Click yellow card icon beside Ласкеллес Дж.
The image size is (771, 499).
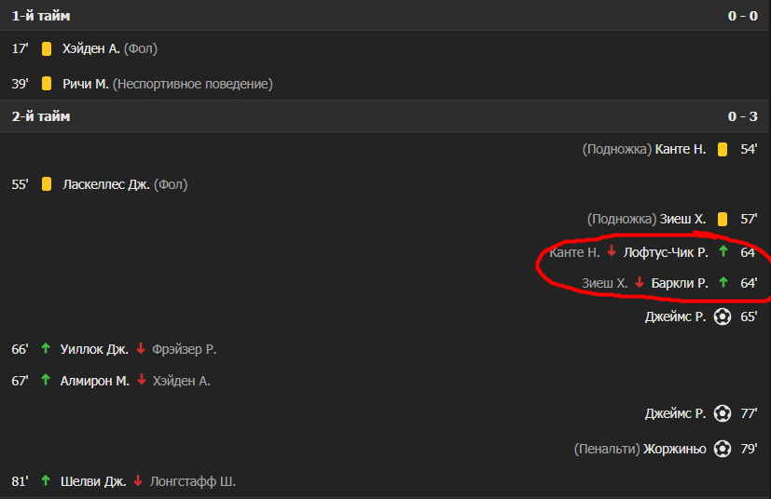[x=46, y=184]
